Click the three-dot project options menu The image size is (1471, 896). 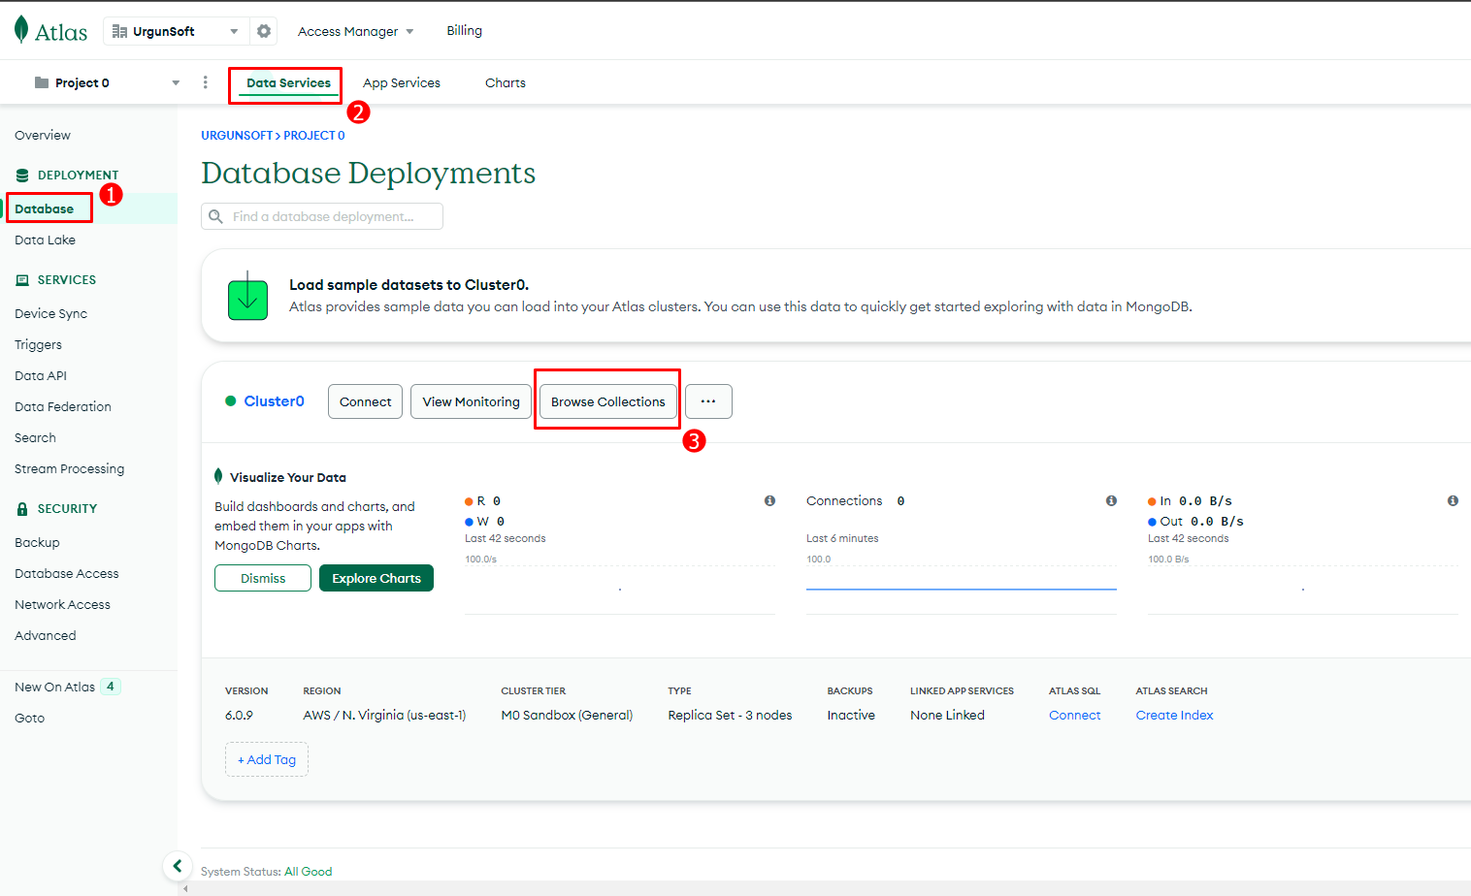[x=205, y=82]
